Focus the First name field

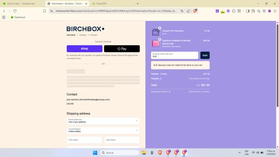coord(84,140)
